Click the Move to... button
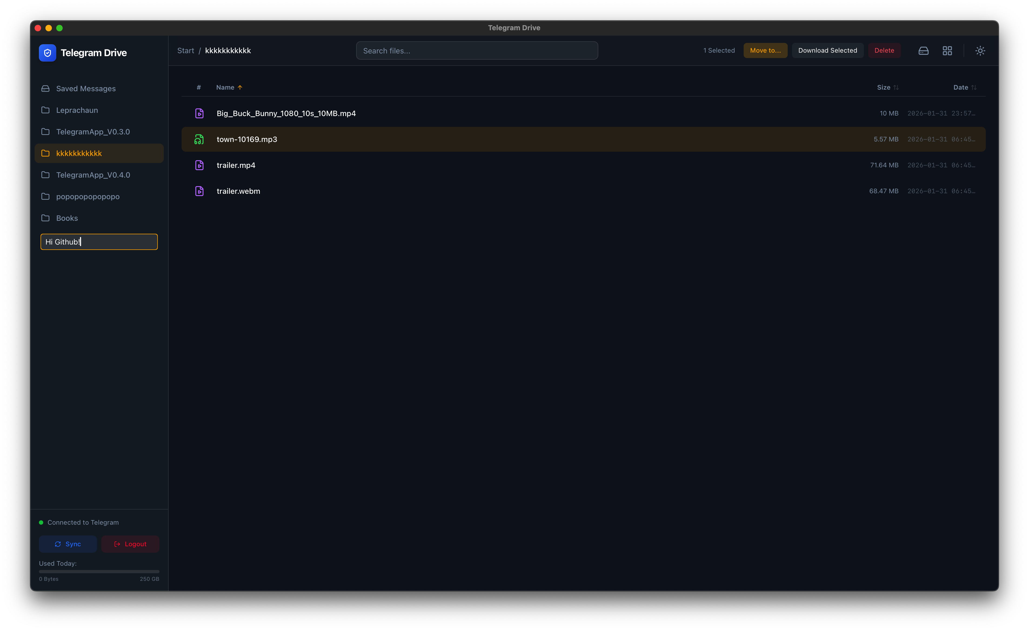The height and width of the screenshot is (631, 1029). pos(765,50)
